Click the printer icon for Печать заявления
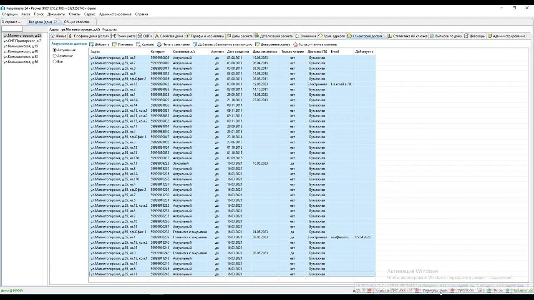Image resolution: width=534 pixels, height=300 pixels. coord(159,44)
